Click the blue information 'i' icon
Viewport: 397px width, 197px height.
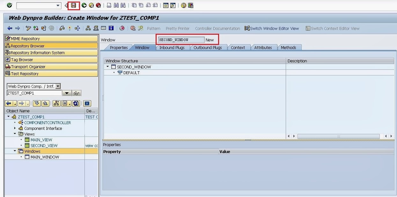111,28
